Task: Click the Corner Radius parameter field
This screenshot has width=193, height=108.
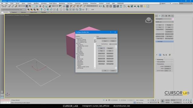Action: point(167,71)
